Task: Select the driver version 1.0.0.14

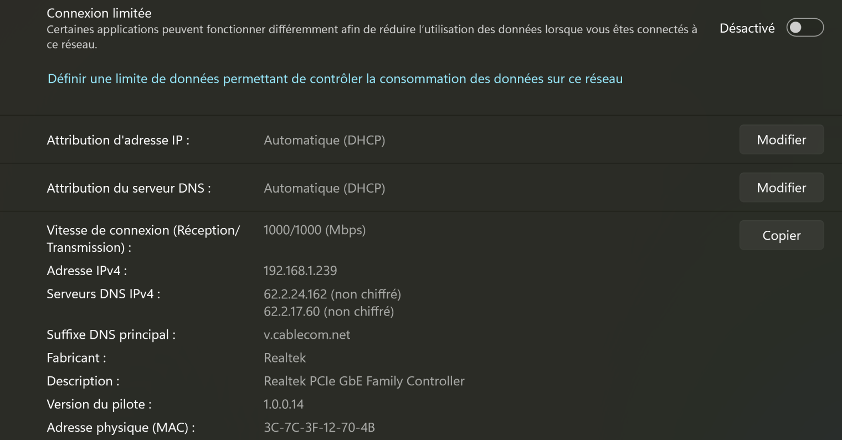Action: coord(284,404)
